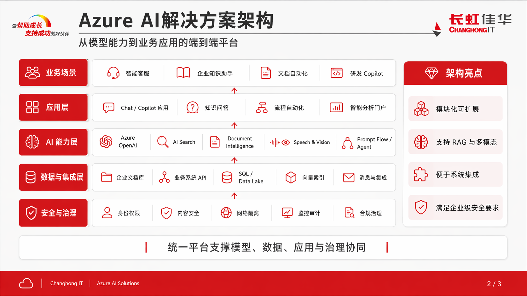
Task: Click the 支持 RAG 与多模态 highlight card
Action: pyautogui.click(x=455, y=142)
